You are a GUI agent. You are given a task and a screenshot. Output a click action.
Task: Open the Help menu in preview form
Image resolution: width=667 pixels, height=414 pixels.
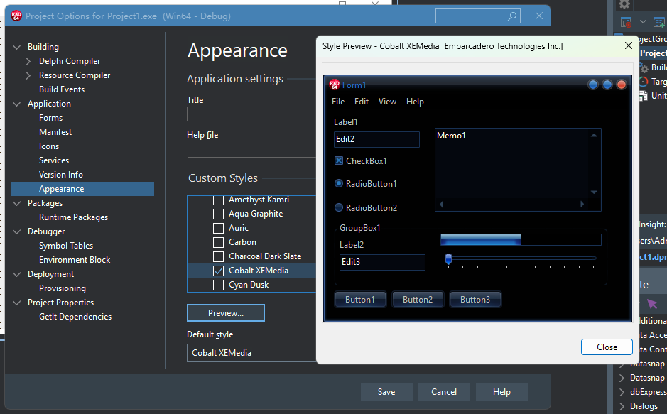click(x=415, y=102)
